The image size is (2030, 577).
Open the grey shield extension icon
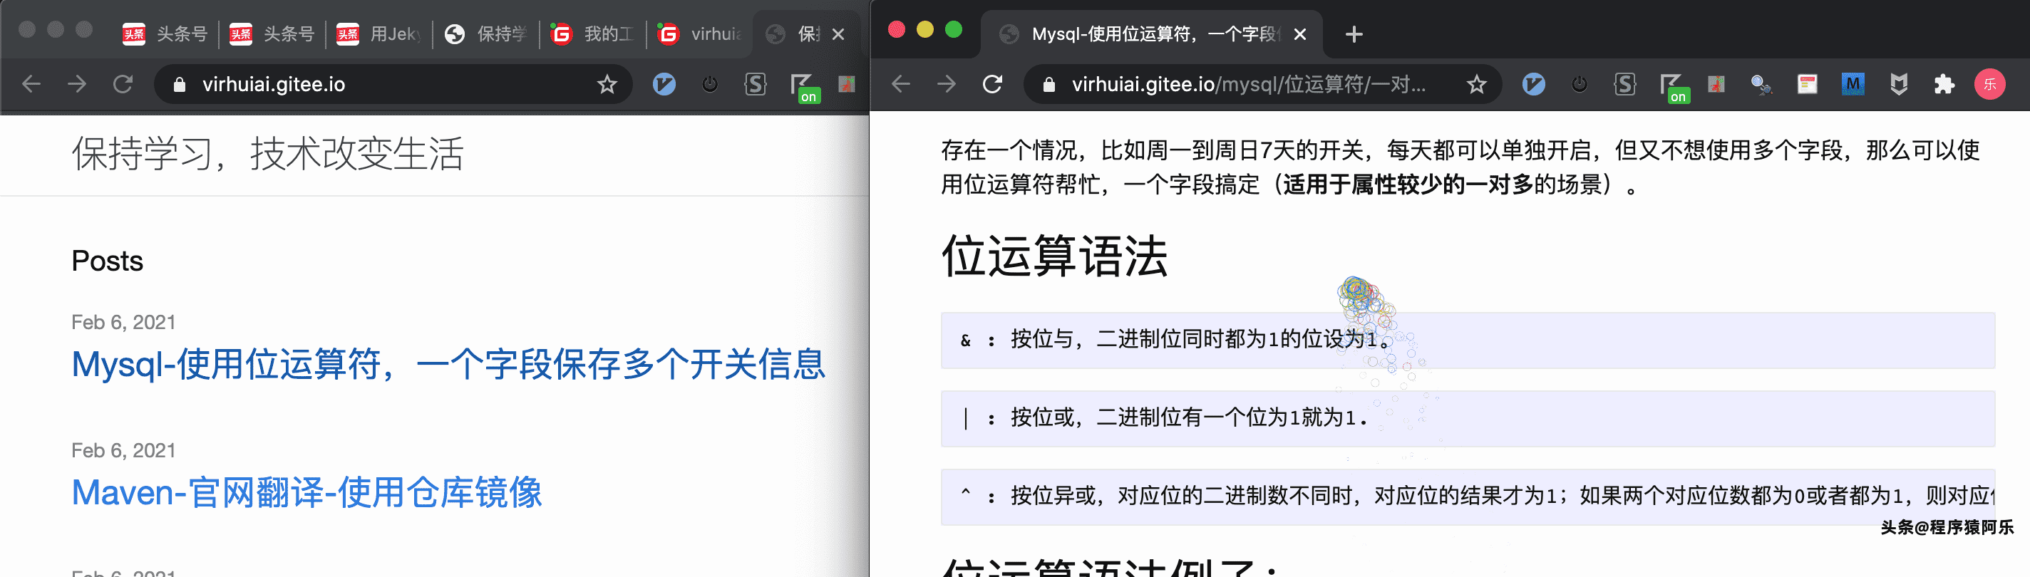(x=1898, y=84)
